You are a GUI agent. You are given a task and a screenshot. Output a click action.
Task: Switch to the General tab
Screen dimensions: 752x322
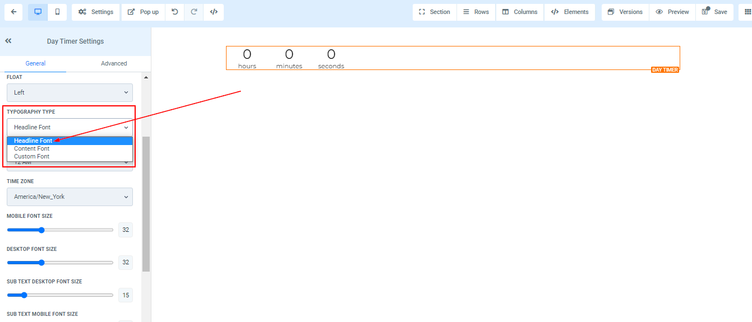tap(35, 63)
